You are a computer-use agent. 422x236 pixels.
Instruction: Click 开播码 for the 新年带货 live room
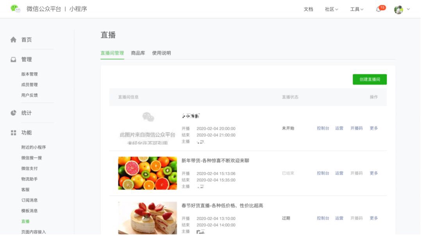point(356,173)
